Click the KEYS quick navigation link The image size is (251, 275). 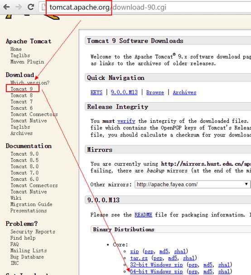coord(97,93)
